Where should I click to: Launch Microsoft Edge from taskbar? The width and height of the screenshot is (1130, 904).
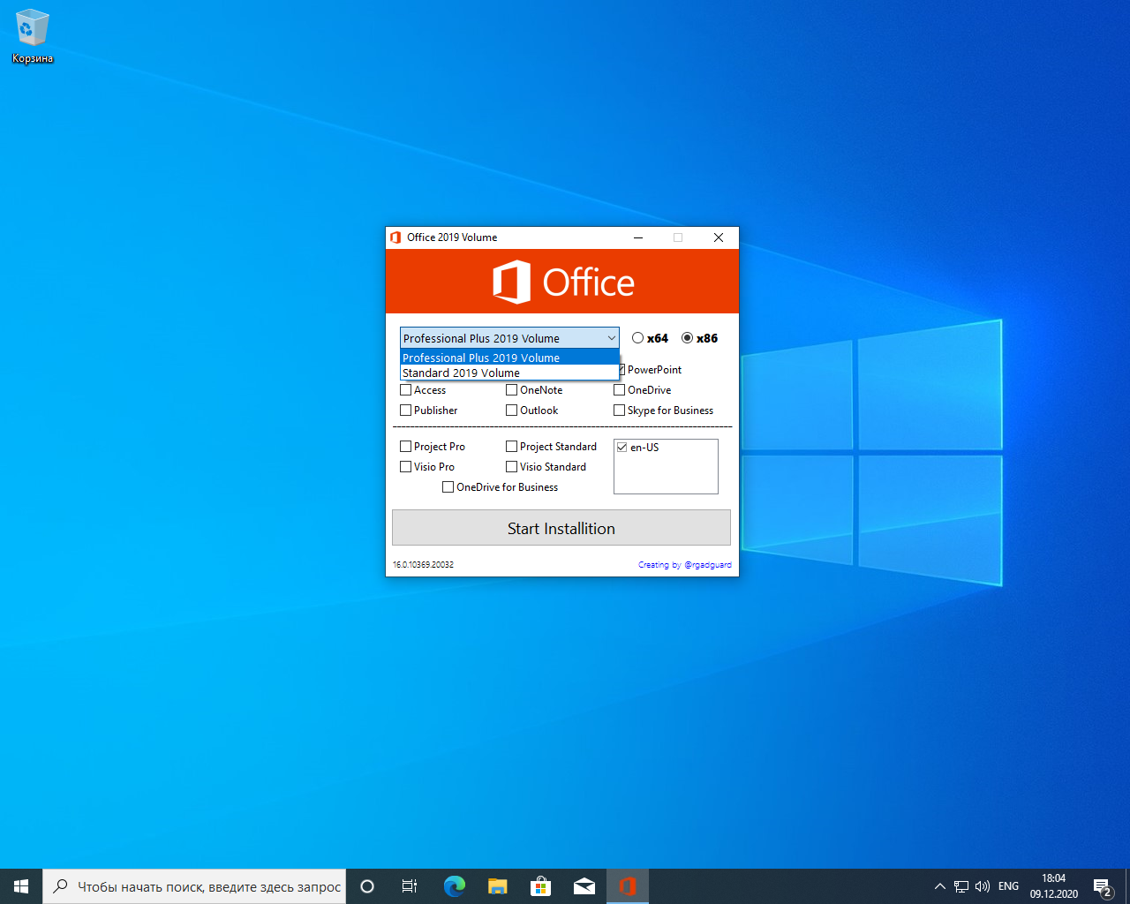455,886
